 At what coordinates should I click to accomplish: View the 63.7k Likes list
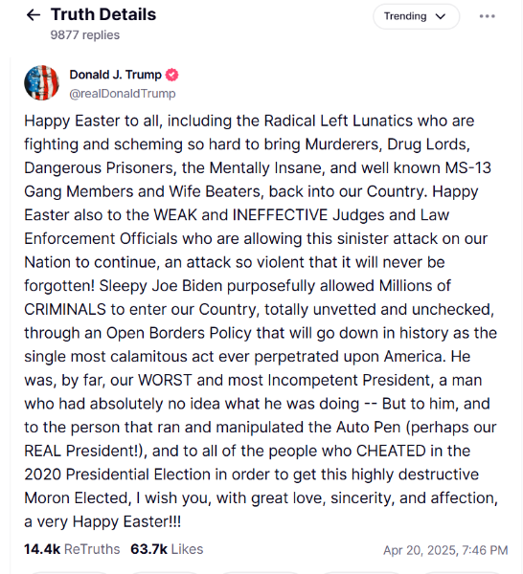[x=167, y=549]
